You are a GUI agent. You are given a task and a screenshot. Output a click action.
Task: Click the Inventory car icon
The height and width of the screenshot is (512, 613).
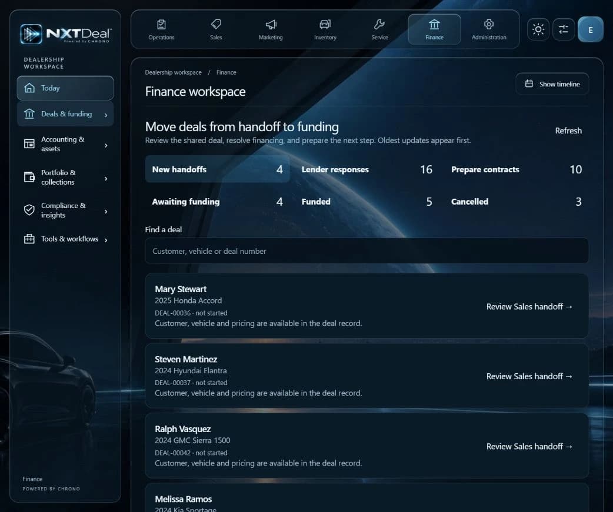[x=325, y=25]
